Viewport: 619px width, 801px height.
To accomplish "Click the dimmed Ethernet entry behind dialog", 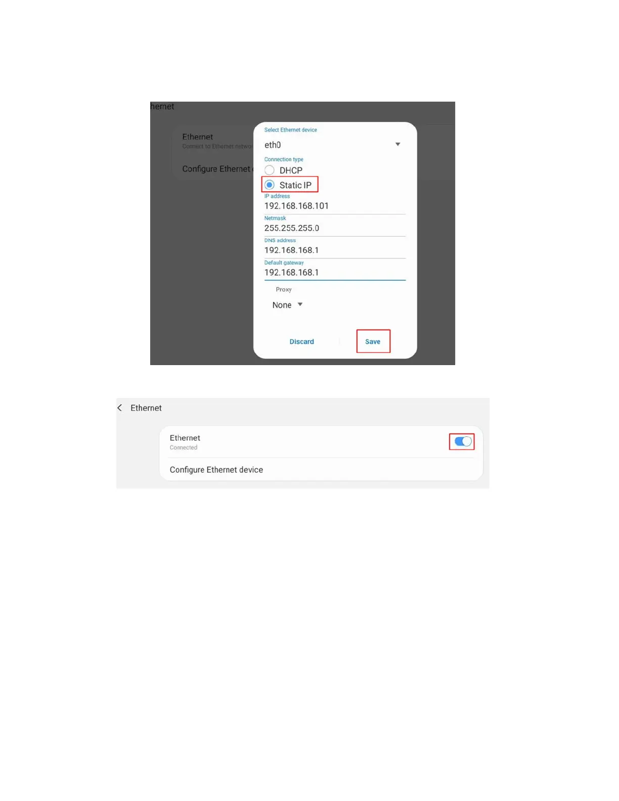I will tap(198, 137).
